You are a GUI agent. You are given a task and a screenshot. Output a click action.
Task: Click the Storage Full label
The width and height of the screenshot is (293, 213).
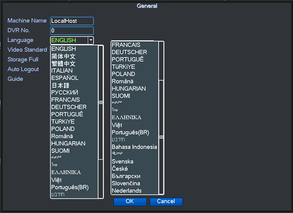(x=23, y=59)
